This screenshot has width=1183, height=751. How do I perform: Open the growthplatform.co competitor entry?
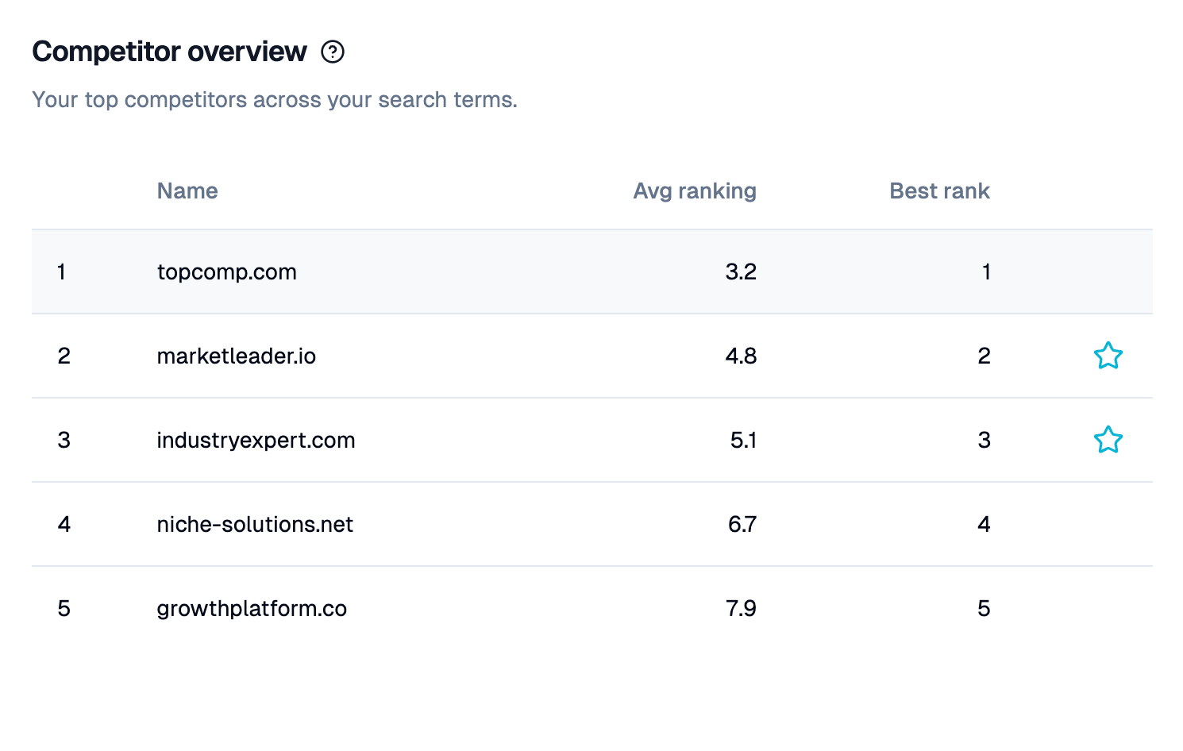(251, 608)
